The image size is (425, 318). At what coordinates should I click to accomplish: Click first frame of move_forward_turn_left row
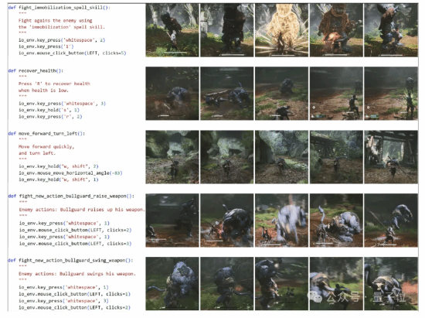point(172,157)
